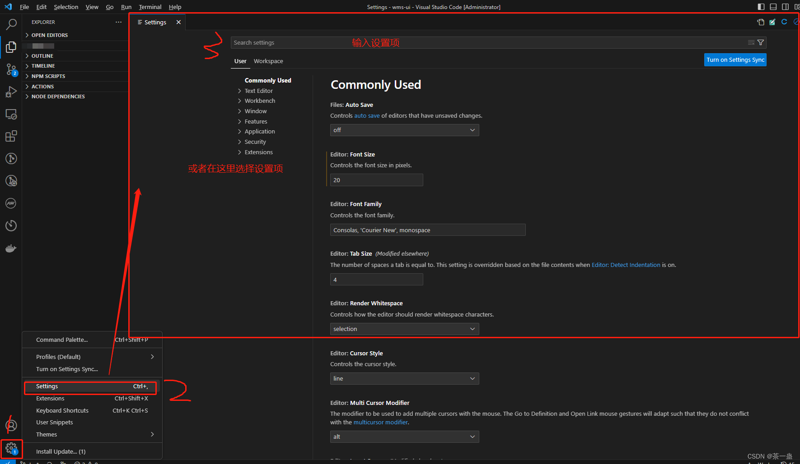Click Turn on Settings Sync button
Image resolution: width=800 pixels, height=464 pixels.
pyautogui.click(x=735, y=60)
